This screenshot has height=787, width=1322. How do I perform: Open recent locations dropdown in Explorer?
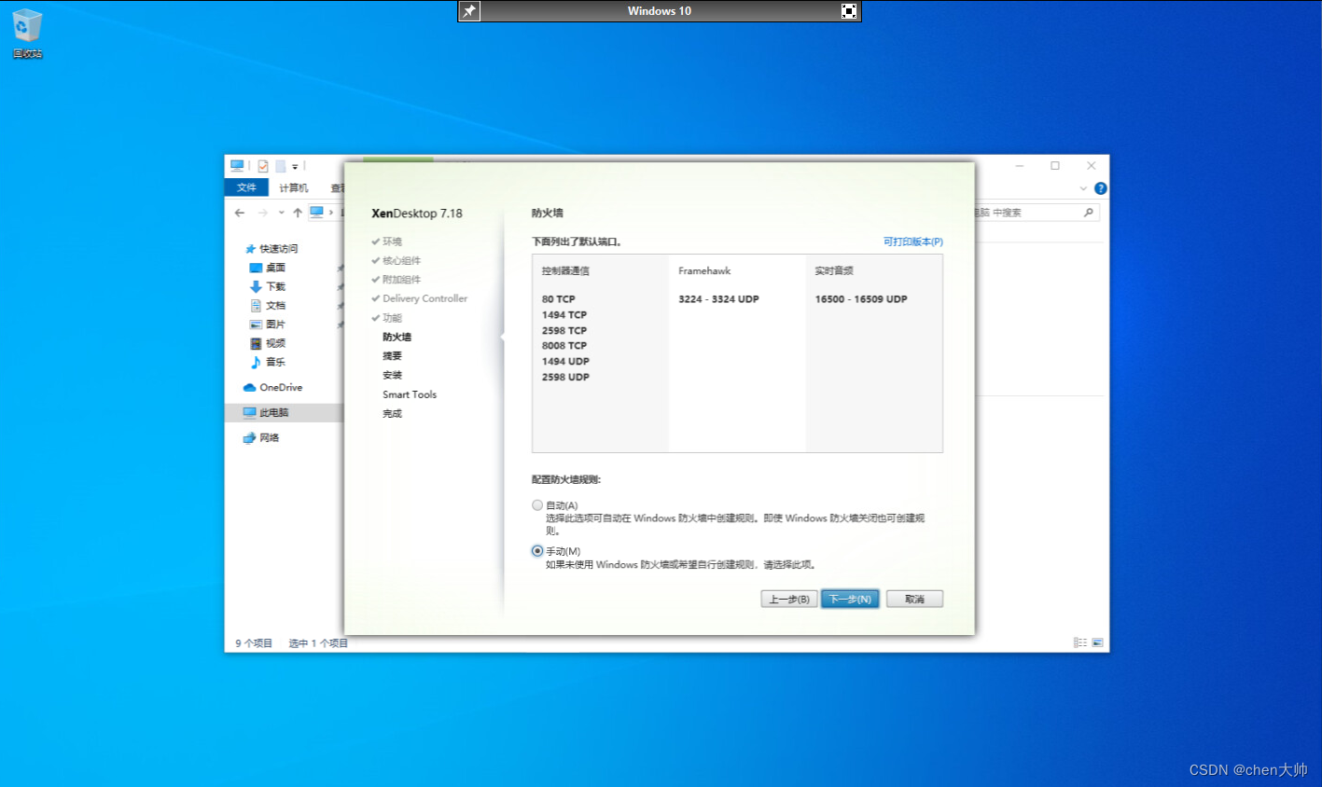tap(281, 213)
